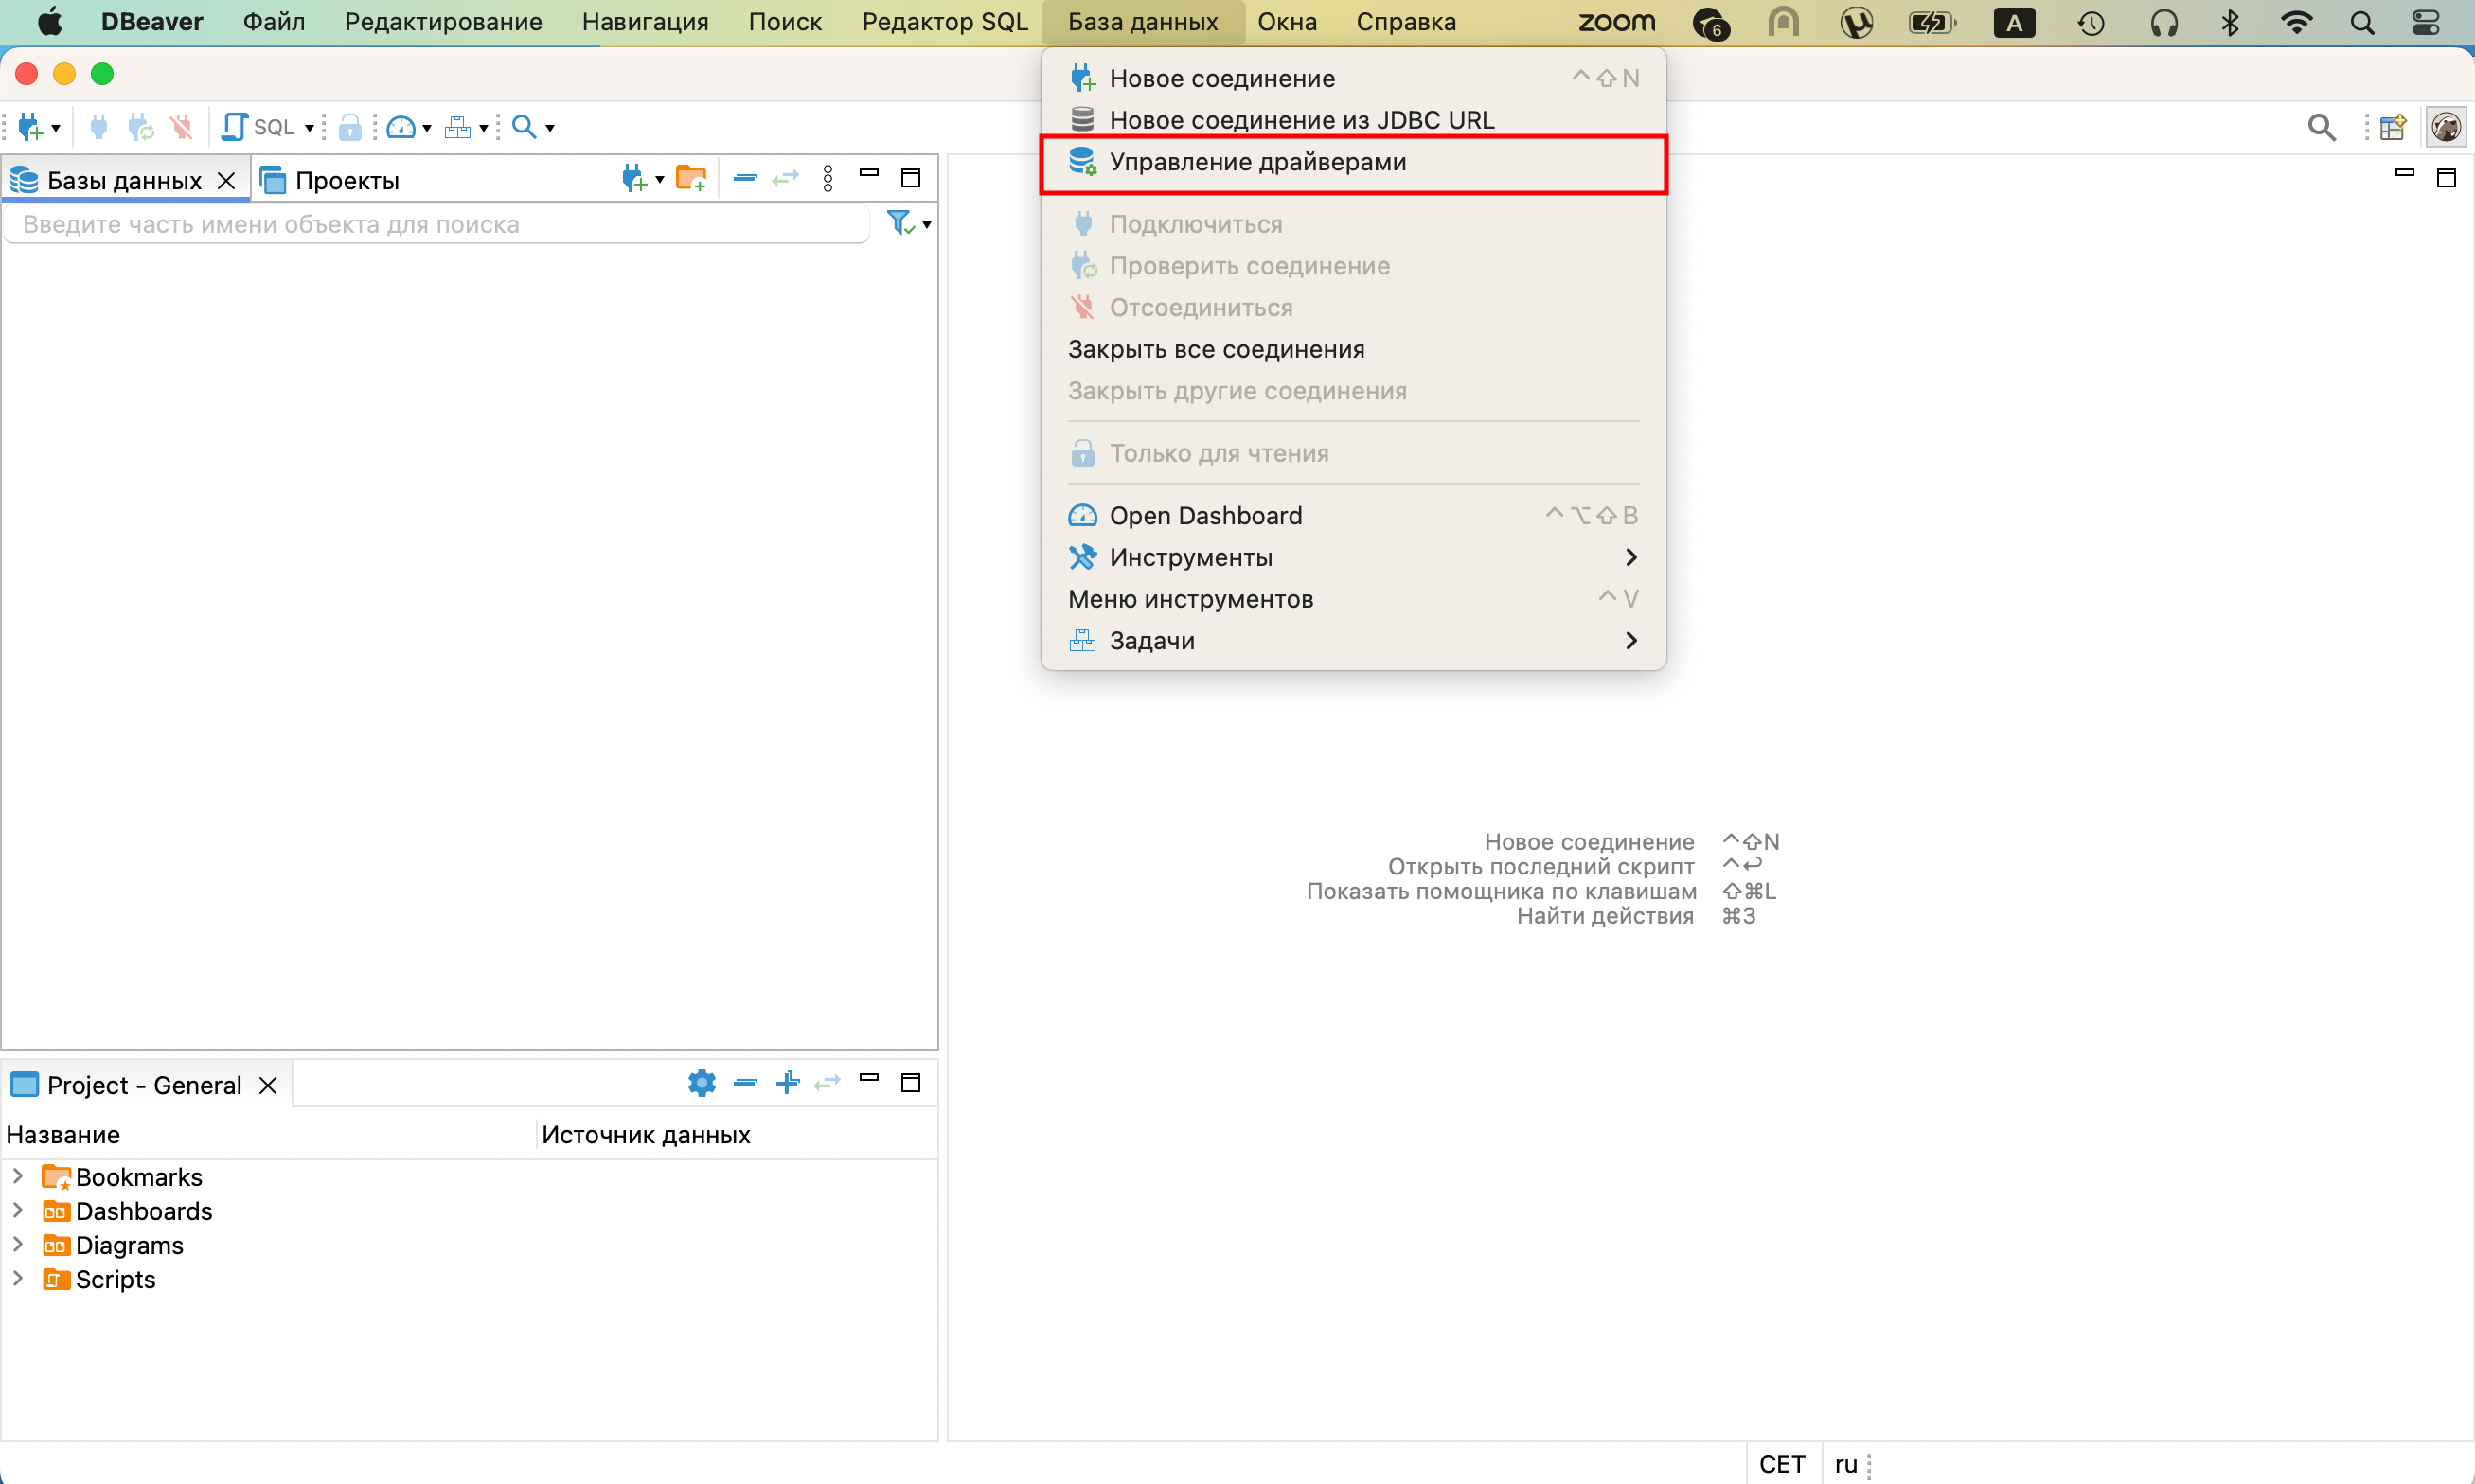Click the Wi-Fi icon in macOS menu bar

coord(2296,22)
